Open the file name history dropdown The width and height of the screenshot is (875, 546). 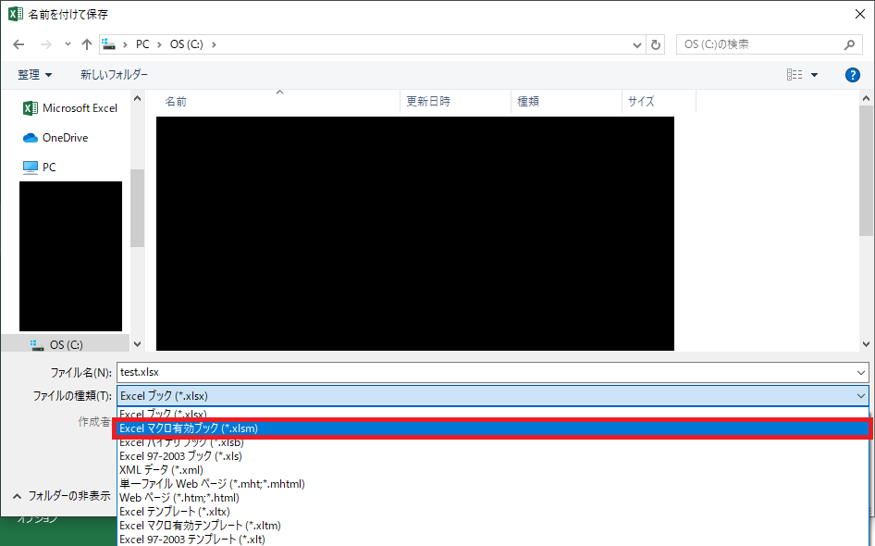coord(860,372)
